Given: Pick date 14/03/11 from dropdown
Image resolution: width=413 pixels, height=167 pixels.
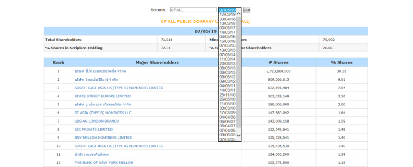Looking at the screenshot, I should click(227, 90).
